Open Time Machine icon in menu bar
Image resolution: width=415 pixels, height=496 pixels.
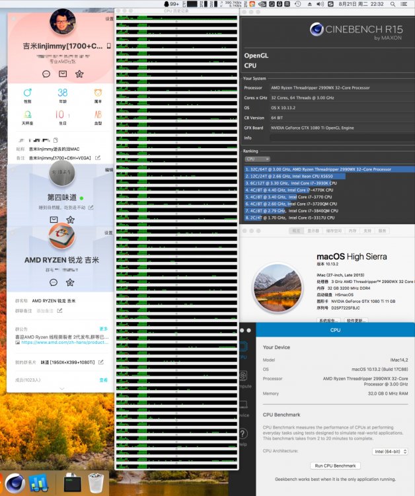[x=298, y=4]
